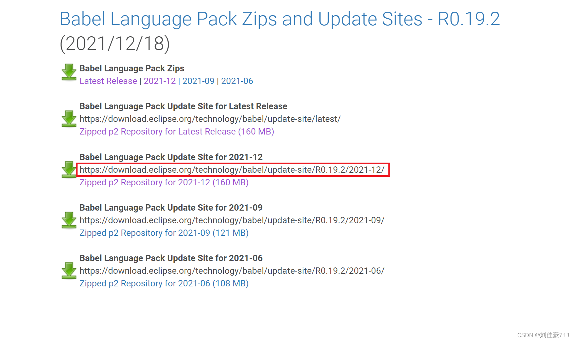Click the (2021/12/18) date in the heading
The width and height of the screenshot is (575, 341).
(x=115, y=44)
